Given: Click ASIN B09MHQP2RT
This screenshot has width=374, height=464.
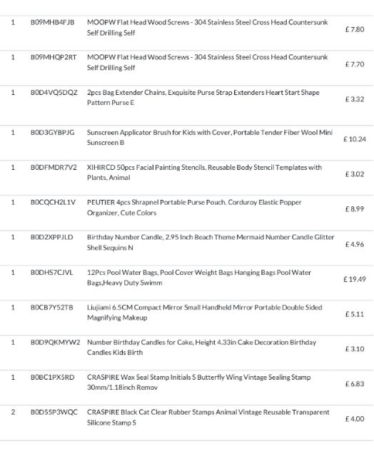Looking at the screenshot, I should pos(54,57).
